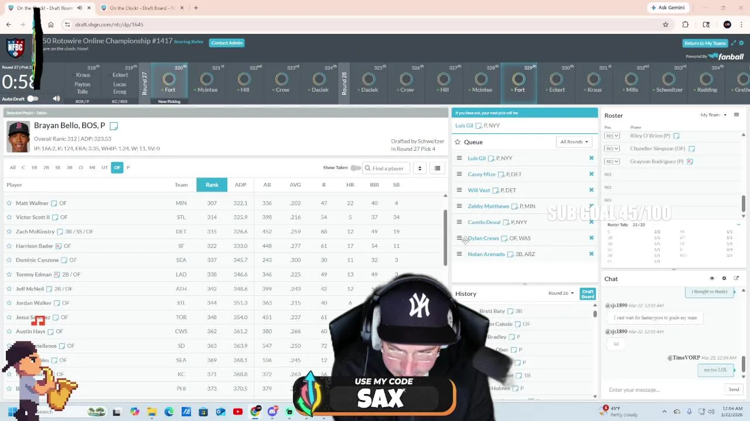Screen dimensions: 750x421
Task: Sort player table by HR column
Action: click(x=350, y=185)
